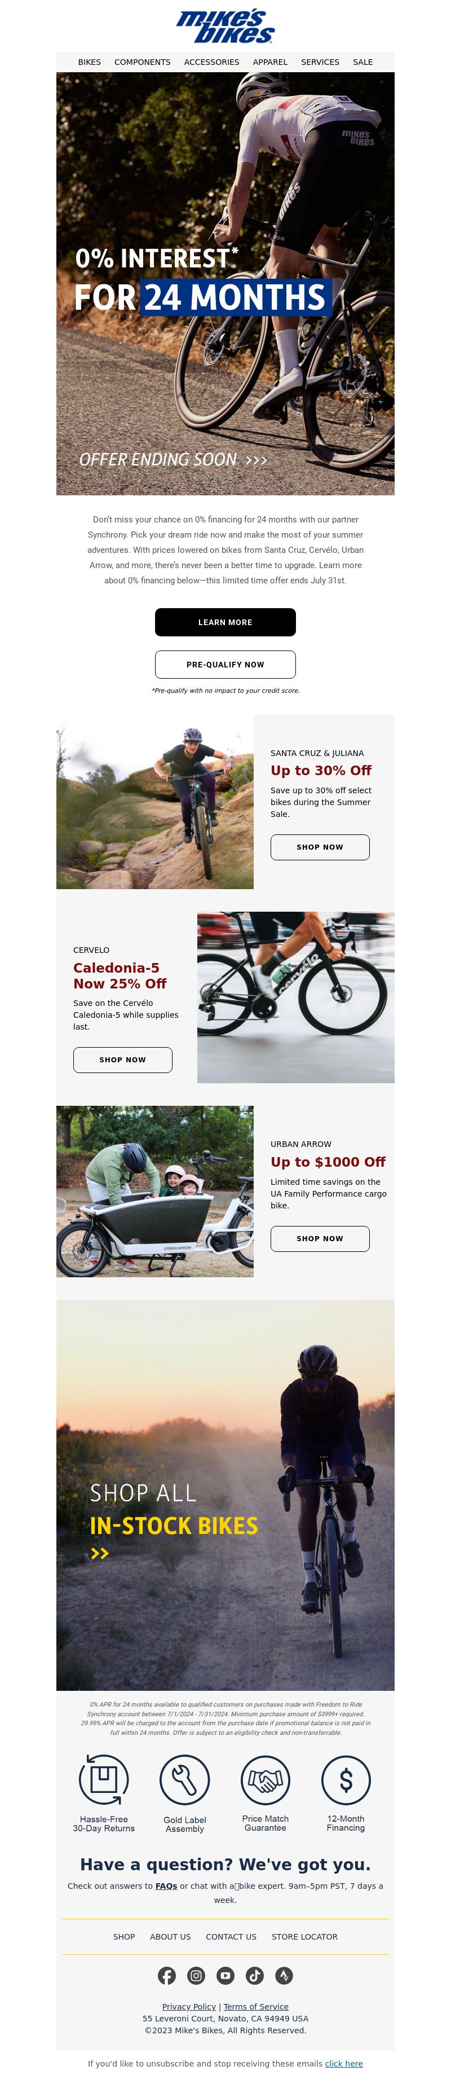451x2088 pixels.
Task: Open the Facebook social icon
Action: 167,1976
